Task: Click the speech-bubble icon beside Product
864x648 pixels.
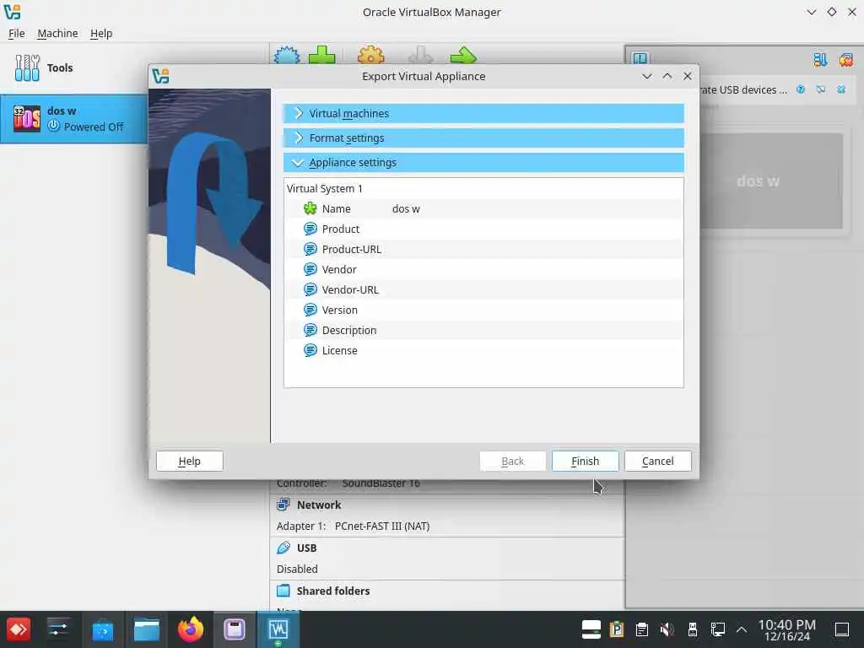Action: click(310, 229)
